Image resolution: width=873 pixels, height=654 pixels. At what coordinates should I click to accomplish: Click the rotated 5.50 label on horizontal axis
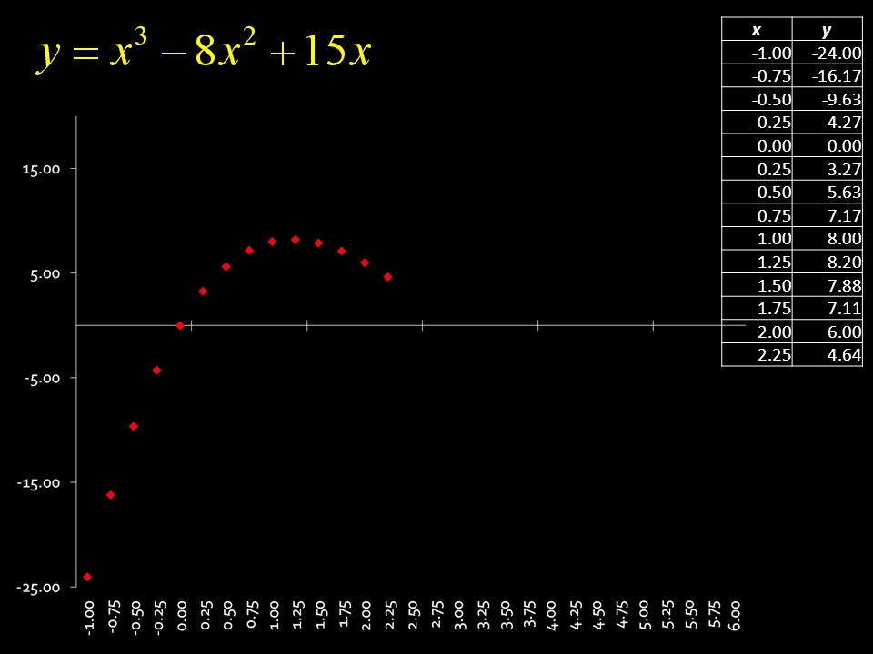[x=690, y=615]
